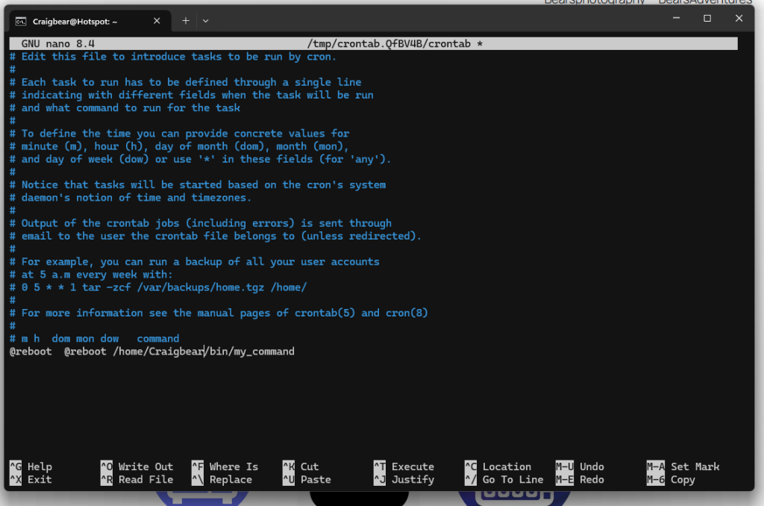The image size is (764, 506).
Task: Select the ^K Cut shortcut
Action: (301, 466)
